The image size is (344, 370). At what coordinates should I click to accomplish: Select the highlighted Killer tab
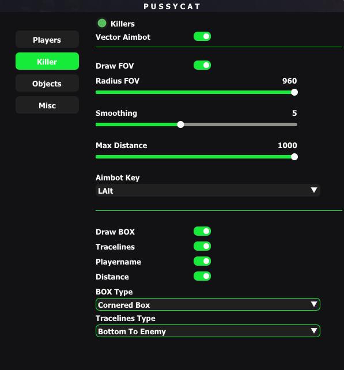click(x=47, y=61)
